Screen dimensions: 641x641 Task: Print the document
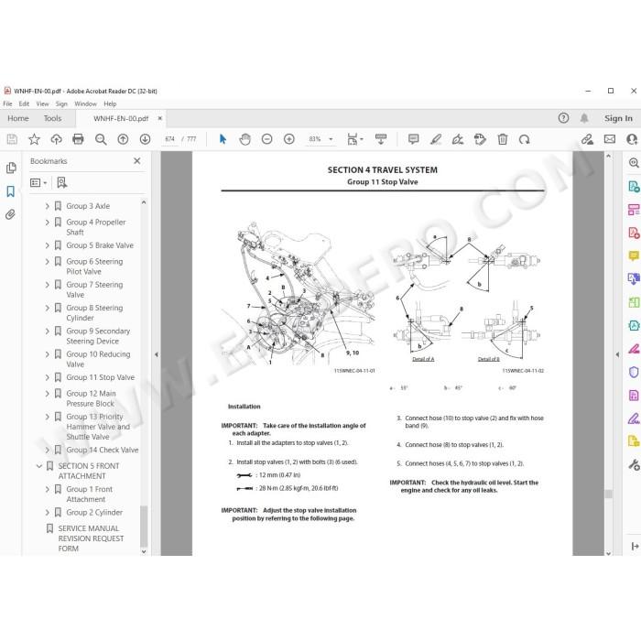(x=78, y=139)
